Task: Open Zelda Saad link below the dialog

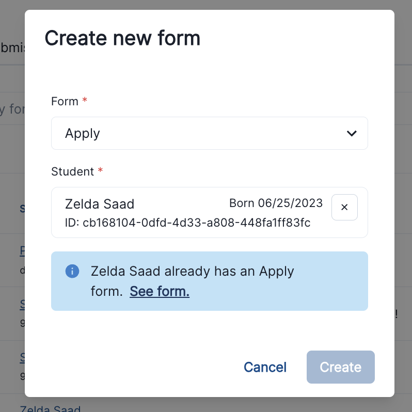Action: (50, 409)
